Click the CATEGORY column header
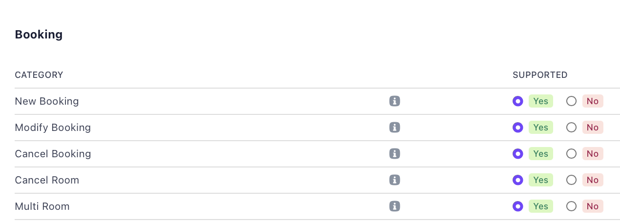Viewport: 620px width, 221px height. (39, 75)
